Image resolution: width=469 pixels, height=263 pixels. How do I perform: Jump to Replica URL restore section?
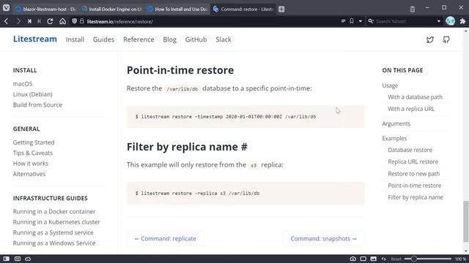pos(413,161)
